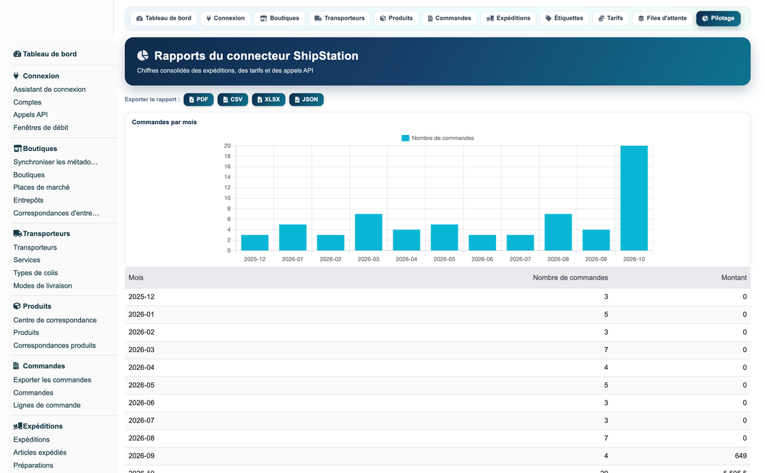Open the Files d'attente top tab
This screenshot has height=473, width=765.
coord(662,18)
